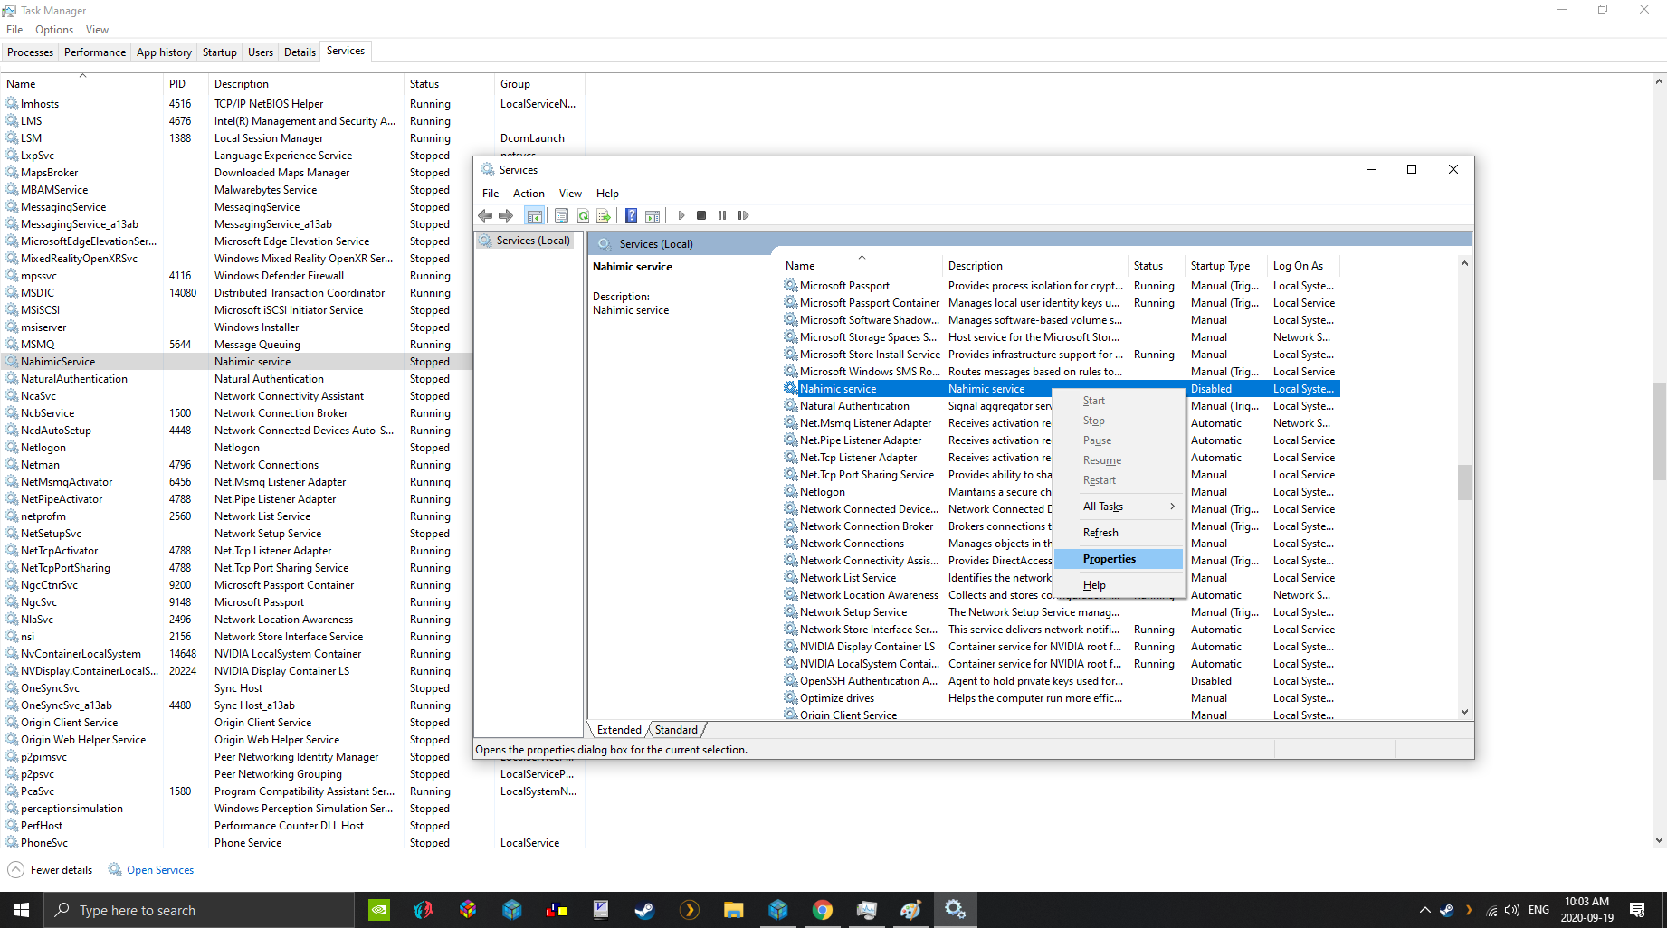The height and width of the screenshot is (928, 1667).
Task: Click Task Manager vertical scrollbar thumb
Action: (1659, 431)
